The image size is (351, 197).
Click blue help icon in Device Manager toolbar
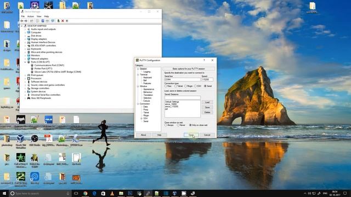(x=43, y=21)
